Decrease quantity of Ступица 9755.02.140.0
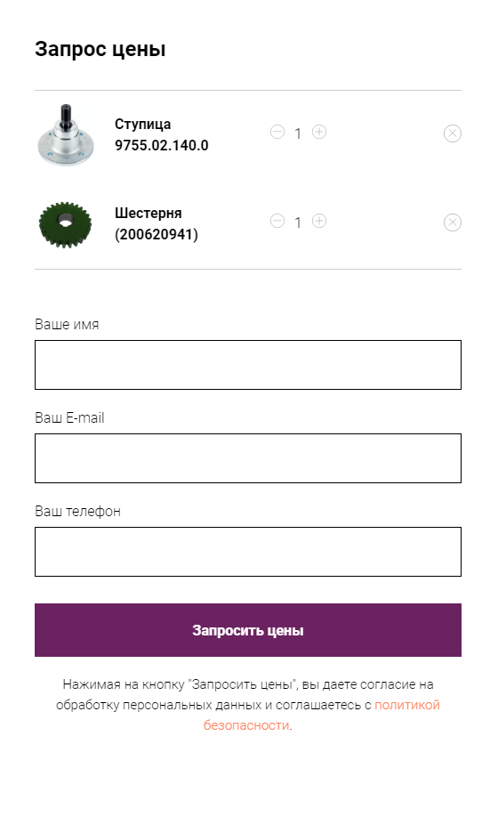The height and width of the screenshot is (825, 490). (x=277, y=132)
